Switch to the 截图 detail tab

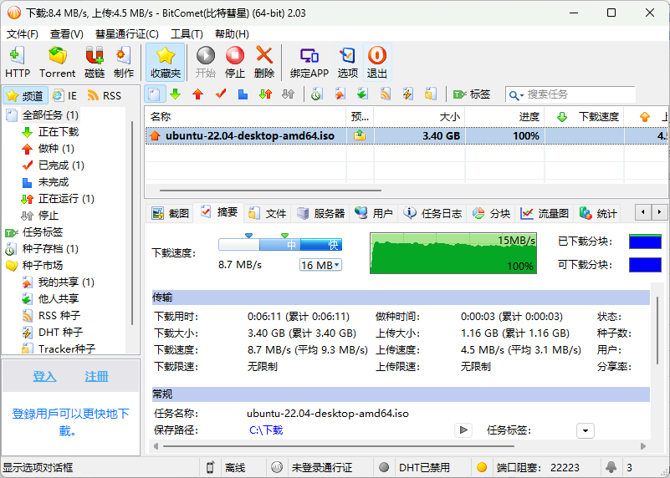pos(170,213)
